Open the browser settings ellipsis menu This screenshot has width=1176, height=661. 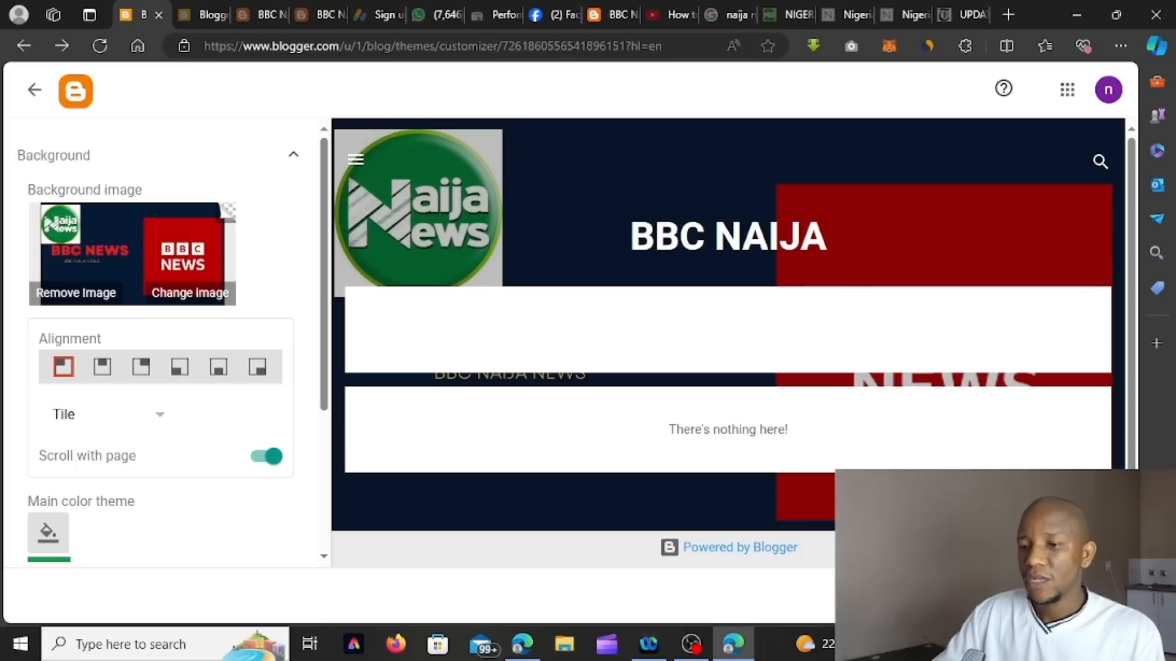(x=1120, y=45)
